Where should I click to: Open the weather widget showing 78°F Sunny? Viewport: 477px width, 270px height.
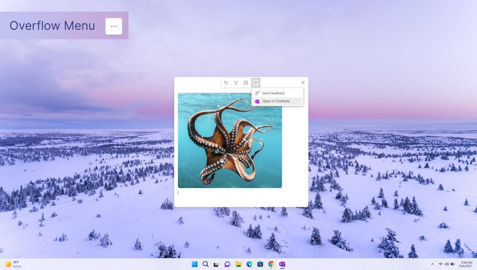click(x=13, y=264)
